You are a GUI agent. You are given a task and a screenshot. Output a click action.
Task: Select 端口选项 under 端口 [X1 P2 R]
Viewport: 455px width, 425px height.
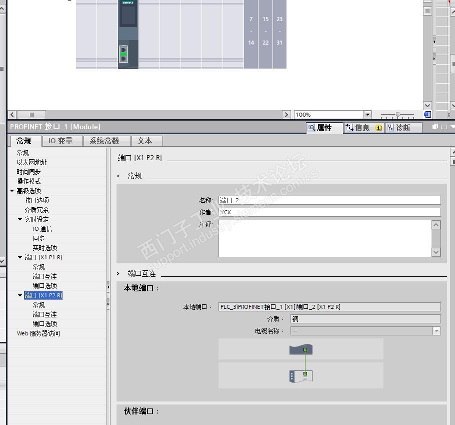click(x=45, y=324)
